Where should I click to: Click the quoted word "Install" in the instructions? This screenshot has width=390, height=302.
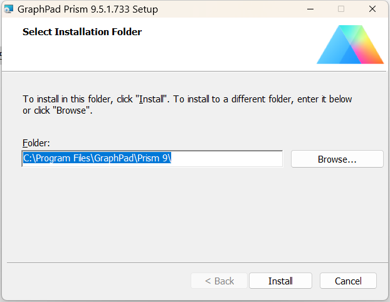pyautogui.click(x=154, y=99)
